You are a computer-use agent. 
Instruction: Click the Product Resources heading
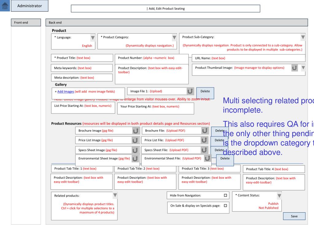click(66, 124)
